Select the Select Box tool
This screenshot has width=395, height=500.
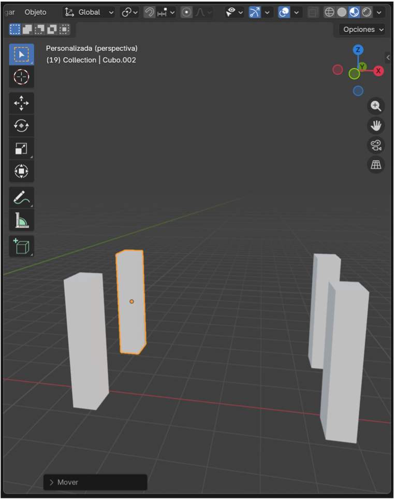21,54
